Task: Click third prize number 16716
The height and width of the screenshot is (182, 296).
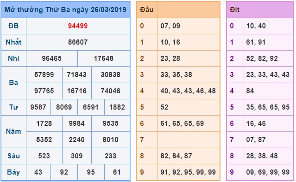Action: (77, 91)
